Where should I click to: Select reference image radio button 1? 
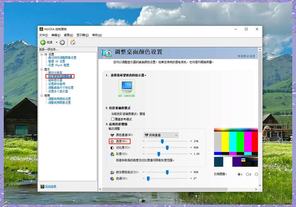pos(240,174)
